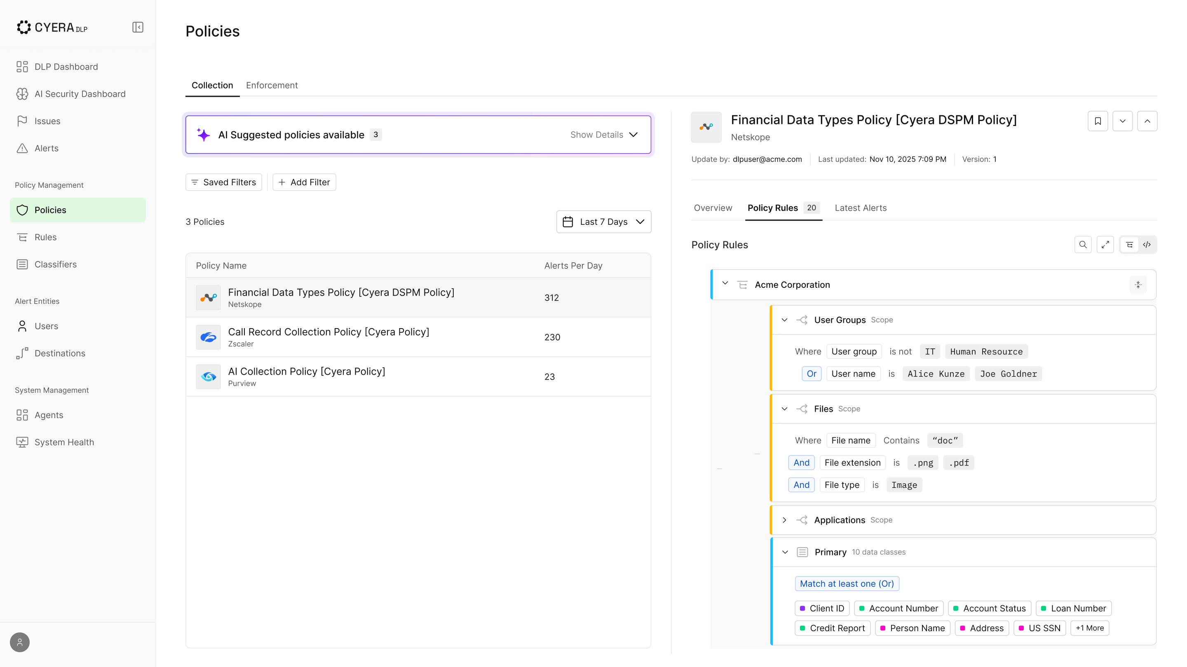The height and width of the screenshot is (667, 1187).
Task: Go to previous policy with up arrow
Action: [x=1147, y=121]
